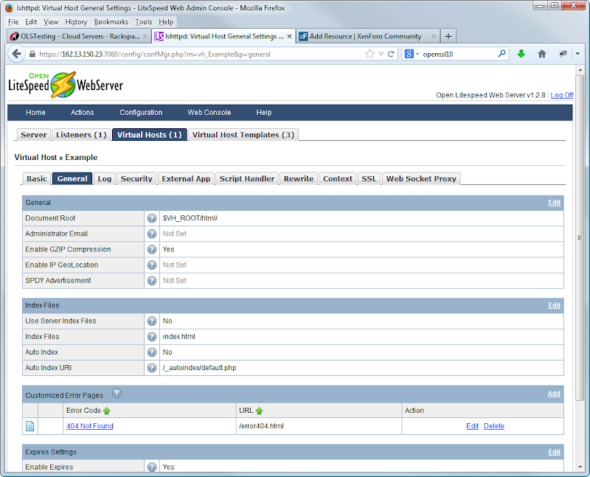Click help icon in Index Files row

[x=152, y=337]
